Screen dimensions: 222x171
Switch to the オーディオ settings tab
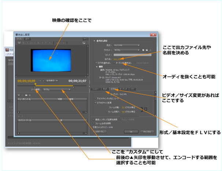123,89
